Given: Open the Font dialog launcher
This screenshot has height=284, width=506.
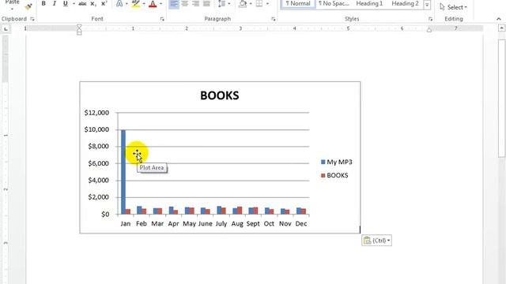Looking at the screenshot, I should coord(162,19).
